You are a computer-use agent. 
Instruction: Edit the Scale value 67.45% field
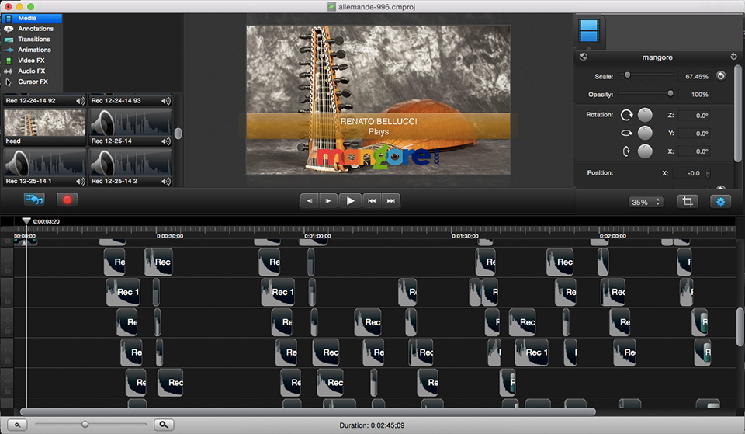tap(695, 76)
